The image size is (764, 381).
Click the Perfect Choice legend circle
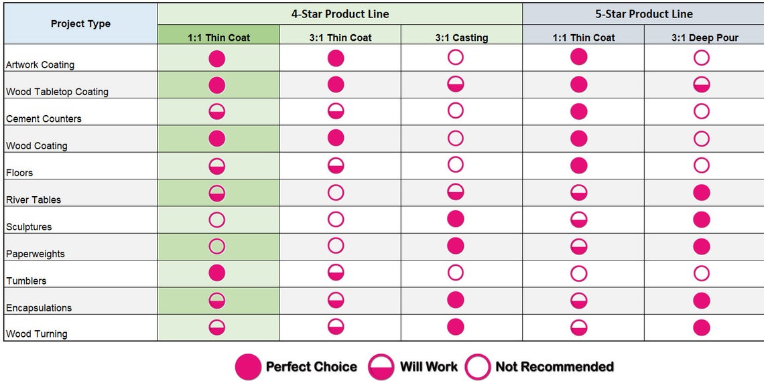click(248, 367)
